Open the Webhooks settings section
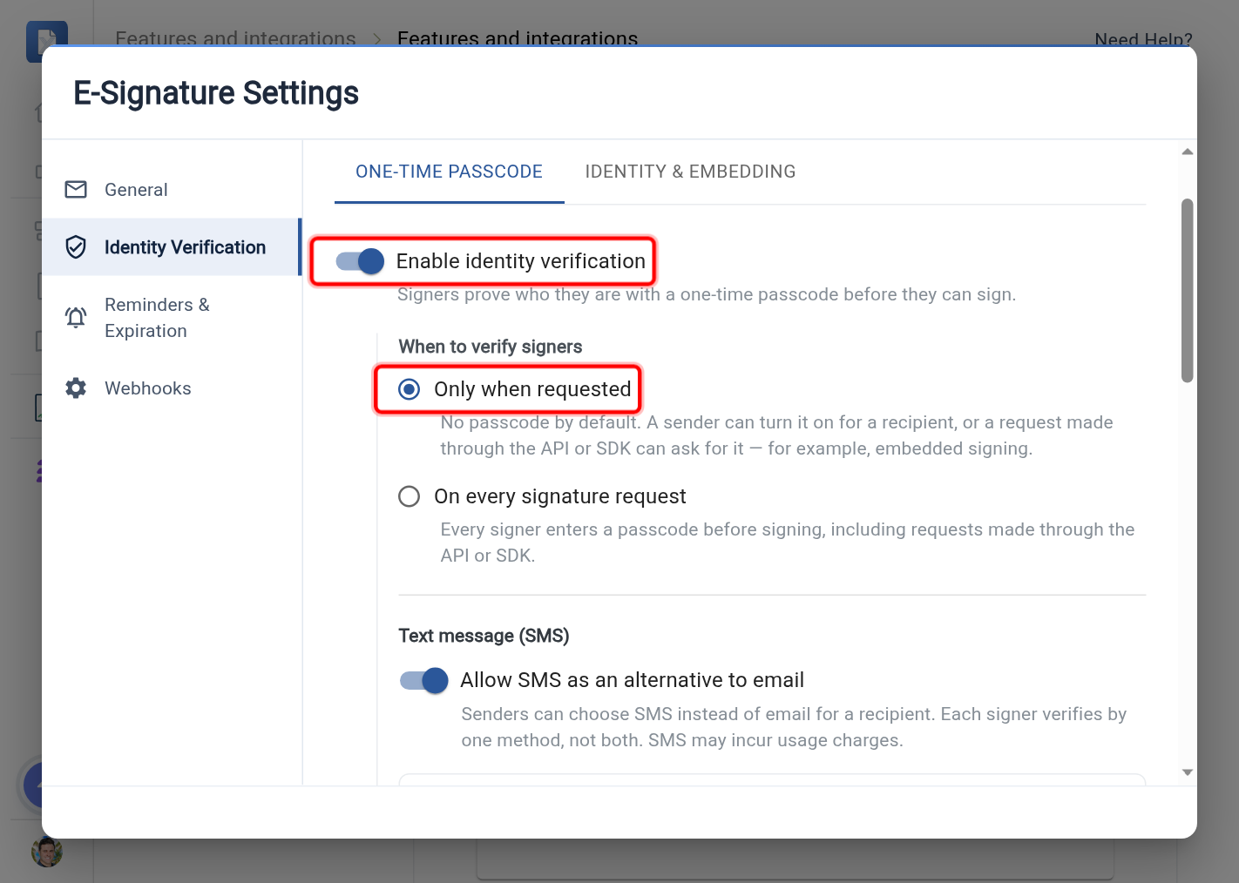The width and height of the screenshot is (1239, 883). click(x=172, y=388)
